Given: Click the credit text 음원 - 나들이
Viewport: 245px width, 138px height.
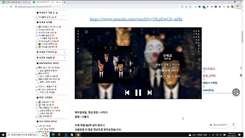Looking at the screenshot, I should 82,117.
